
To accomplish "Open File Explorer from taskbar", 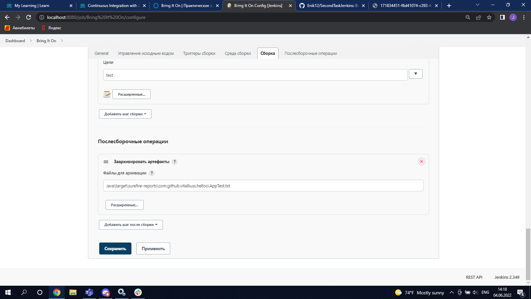I will [x=73, y=292].
